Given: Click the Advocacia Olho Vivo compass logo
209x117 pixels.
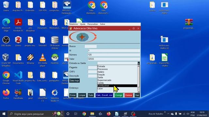Looking at the screenshot, I should tap(83, 37).
